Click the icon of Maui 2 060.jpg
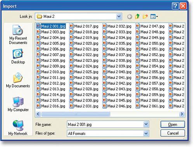Image resolution: width=194 pixels, height=147 pixels. click(138, 100)
